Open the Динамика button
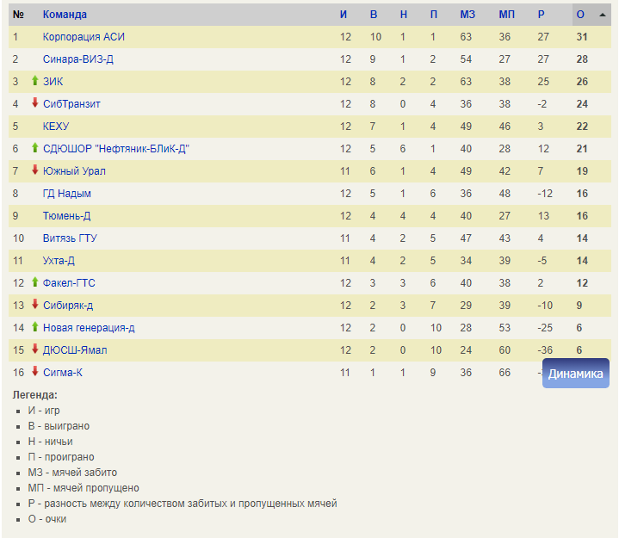 tap(575, 374)
